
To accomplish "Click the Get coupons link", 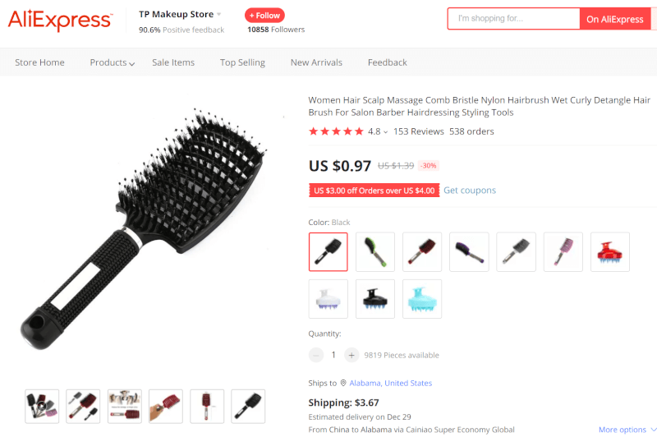I will [x=470, y=191].
